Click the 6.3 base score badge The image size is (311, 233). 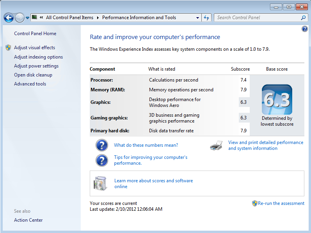[277, 100]
